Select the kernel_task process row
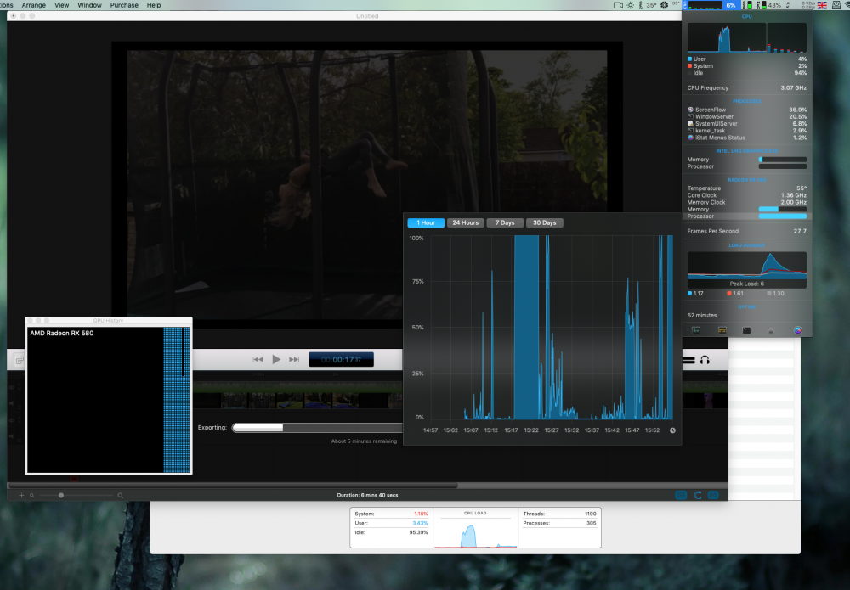The height and width of the screenshot is (590, 850). coord(746,131)
